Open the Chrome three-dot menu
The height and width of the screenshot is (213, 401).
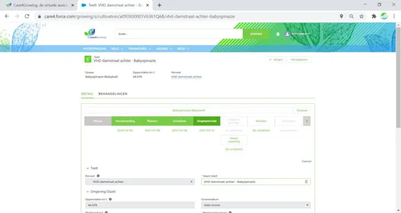tap(394, 16)
